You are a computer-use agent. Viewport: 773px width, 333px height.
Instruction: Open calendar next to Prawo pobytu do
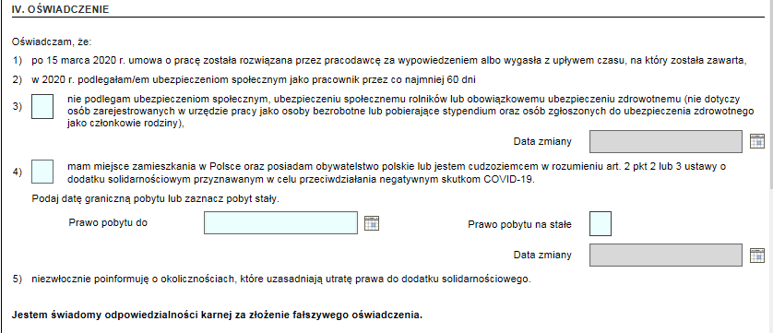(371, 222)
